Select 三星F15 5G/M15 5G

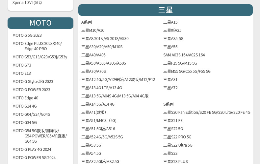(180, 63)
